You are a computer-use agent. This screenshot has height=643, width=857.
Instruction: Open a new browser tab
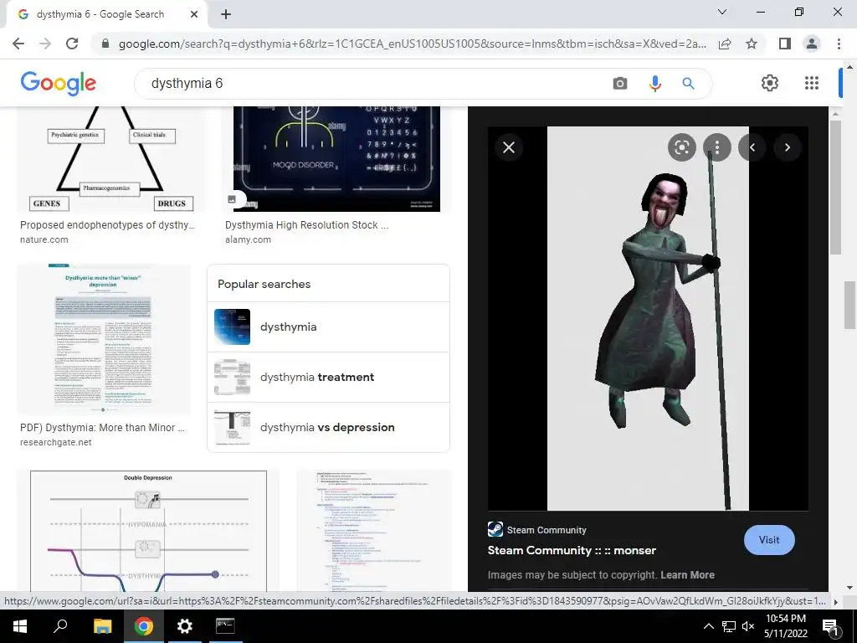point(226,14)
